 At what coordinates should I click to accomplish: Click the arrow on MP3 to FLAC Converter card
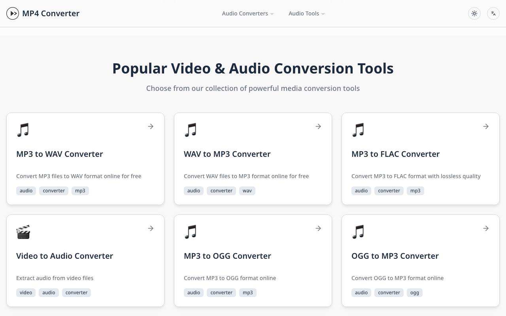point(486,126)
